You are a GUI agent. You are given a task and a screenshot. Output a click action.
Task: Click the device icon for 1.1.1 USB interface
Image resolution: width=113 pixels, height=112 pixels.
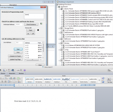point(64,13)
